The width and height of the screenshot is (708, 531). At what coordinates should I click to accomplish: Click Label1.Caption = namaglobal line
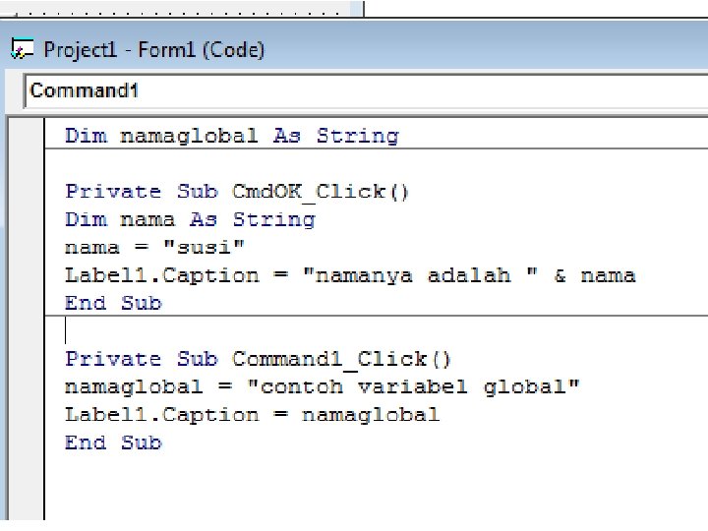[252, 415]
